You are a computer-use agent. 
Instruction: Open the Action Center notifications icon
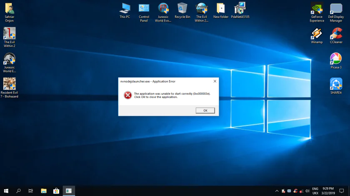coord(342,191)
